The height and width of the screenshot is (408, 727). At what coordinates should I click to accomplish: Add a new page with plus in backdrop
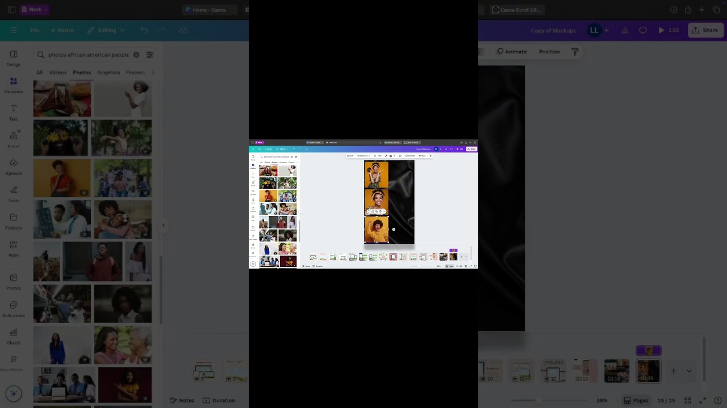pyautogui.click(x=673, y=371)
